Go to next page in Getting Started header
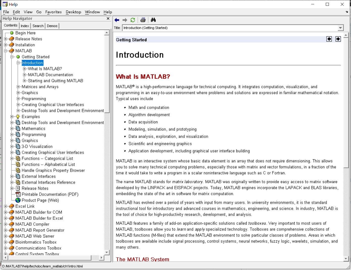 point(338,39)
